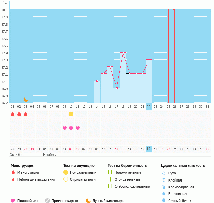This screenshot has height=203, width=214.
Task: Click the Слабоположительный pregnancy test label
Action: (x=132, y=186)
